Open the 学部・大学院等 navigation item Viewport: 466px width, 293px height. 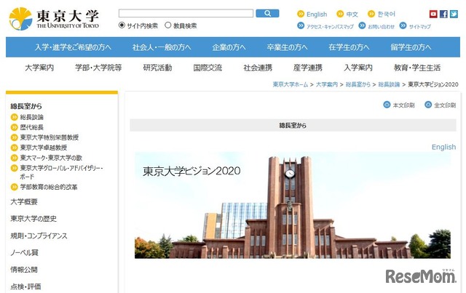click(x=98, y=68)
